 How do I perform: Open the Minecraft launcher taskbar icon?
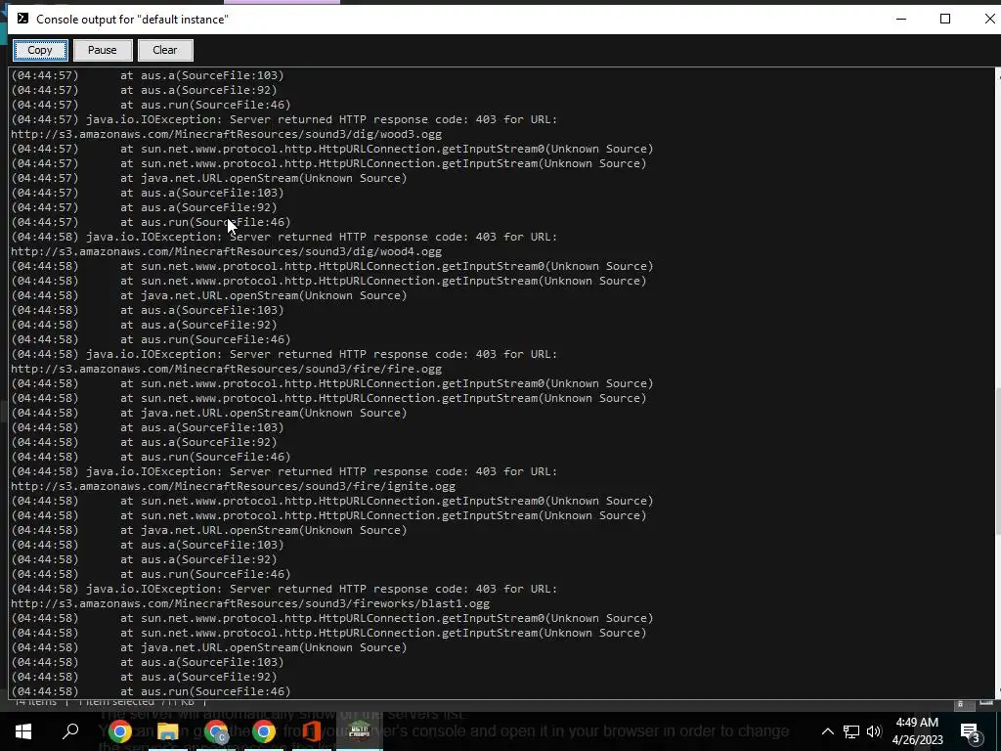(x=360, y=731)
